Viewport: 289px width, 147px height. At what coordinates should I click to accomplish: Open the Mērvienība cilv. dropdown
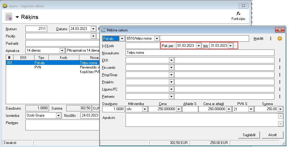tap(145, 109)
